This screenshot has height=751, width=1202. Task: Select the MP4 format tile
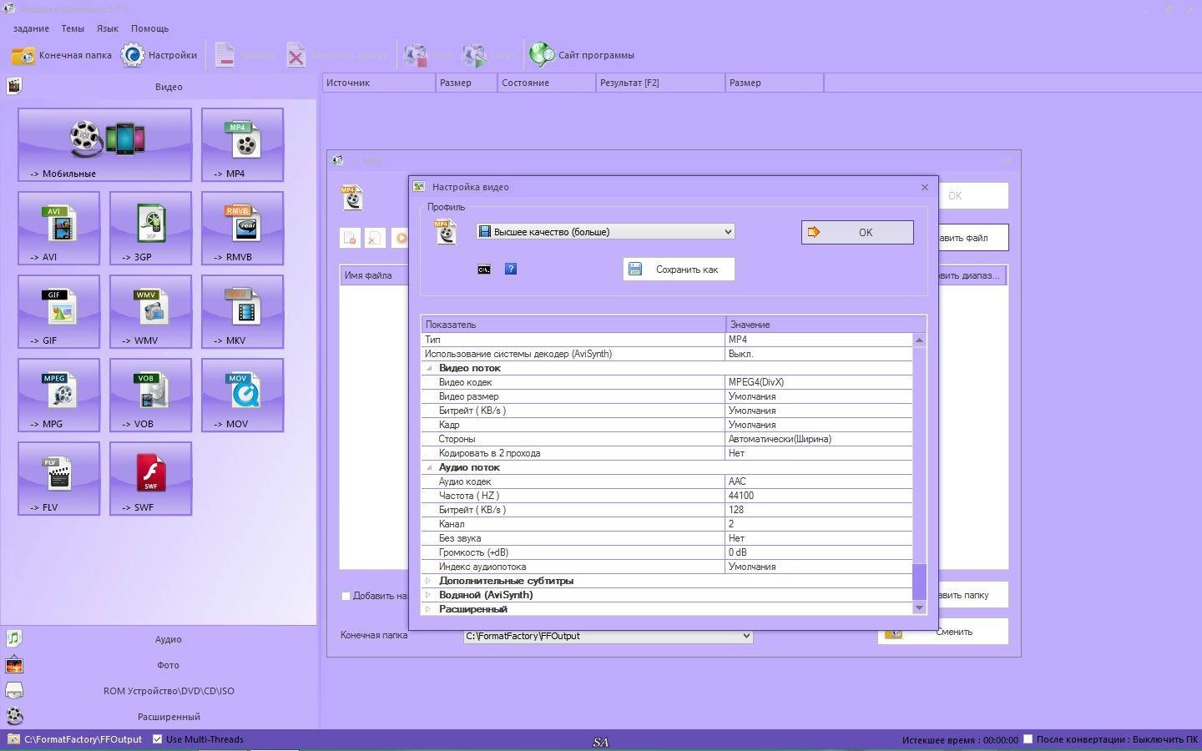[242, 144]
